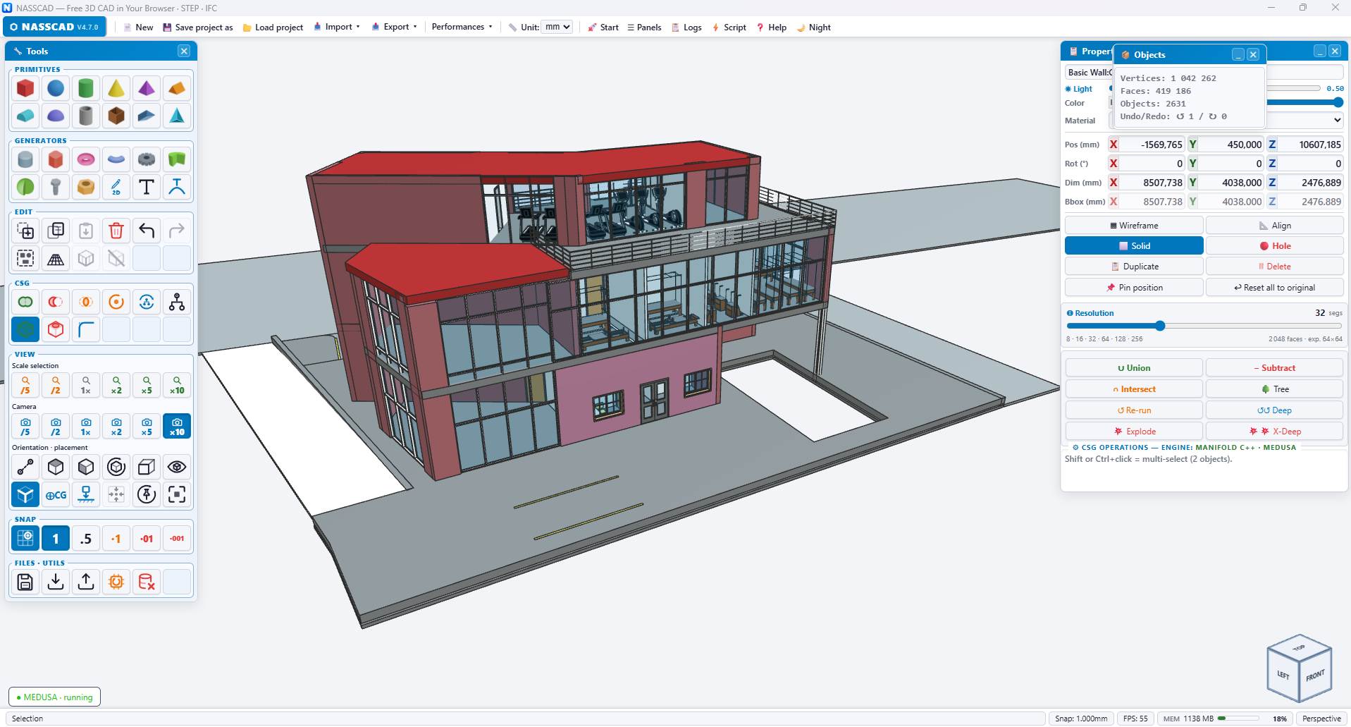The image size is (1351, 727).
Task: Switch object mode to Solid
Action: [x=1134, y=246]
